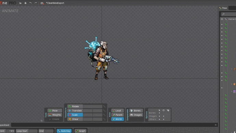This screenshot has width=236, height=133.
Task: Click toolbar icon with red dot beside project name
Action: pos(42,3)
